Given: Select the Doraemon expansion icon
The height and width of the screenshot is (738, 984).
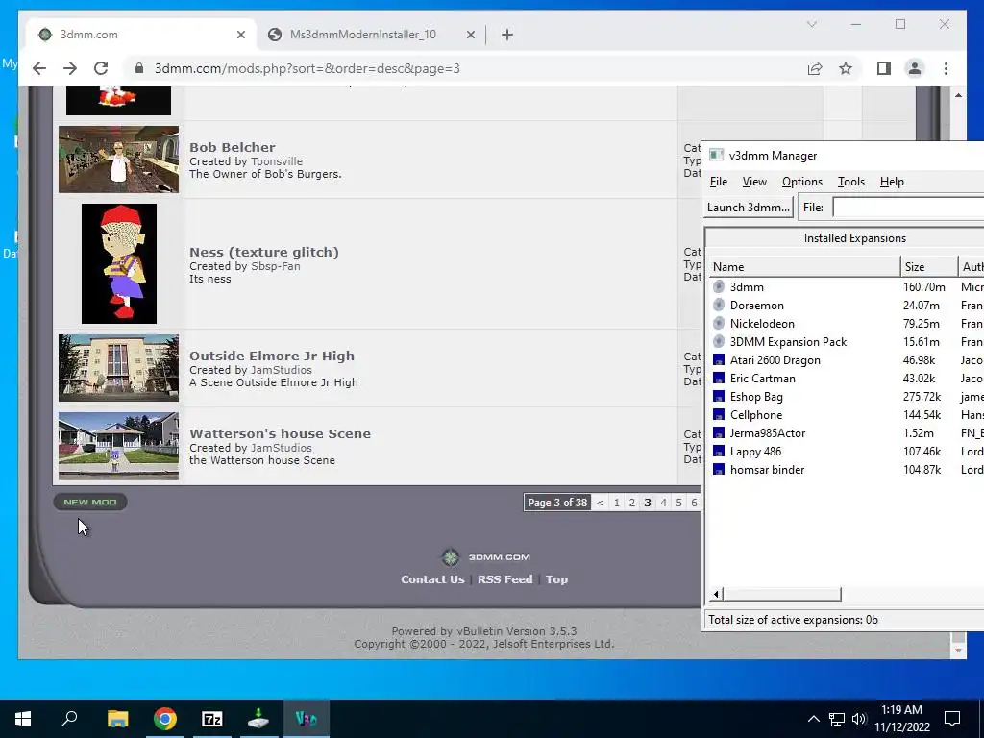Looking at the screenshot, I should 719,305.
